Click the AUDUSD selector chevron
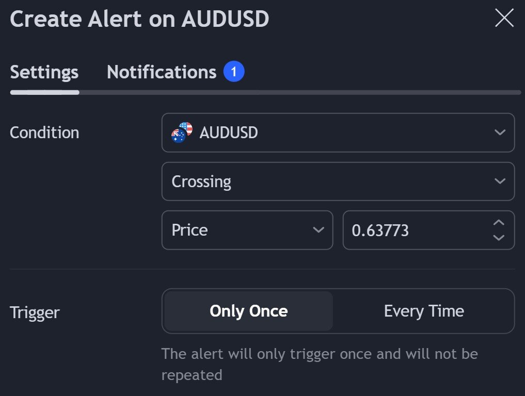The image size is (525, 396). pyautogui.click(x=499, y=133)
